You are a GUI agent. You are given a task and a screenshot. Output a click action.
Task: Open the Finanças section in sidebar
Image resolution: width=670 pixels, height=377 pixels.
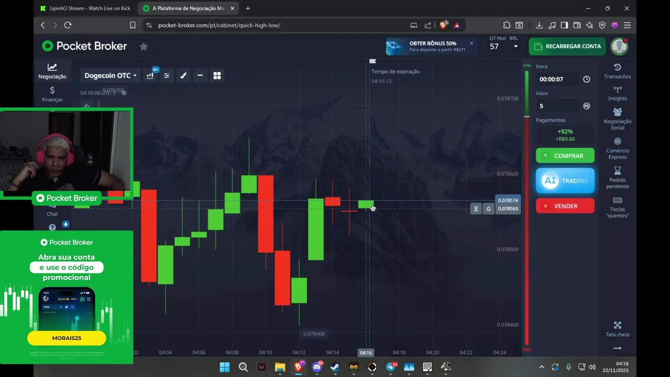(52, 94)
